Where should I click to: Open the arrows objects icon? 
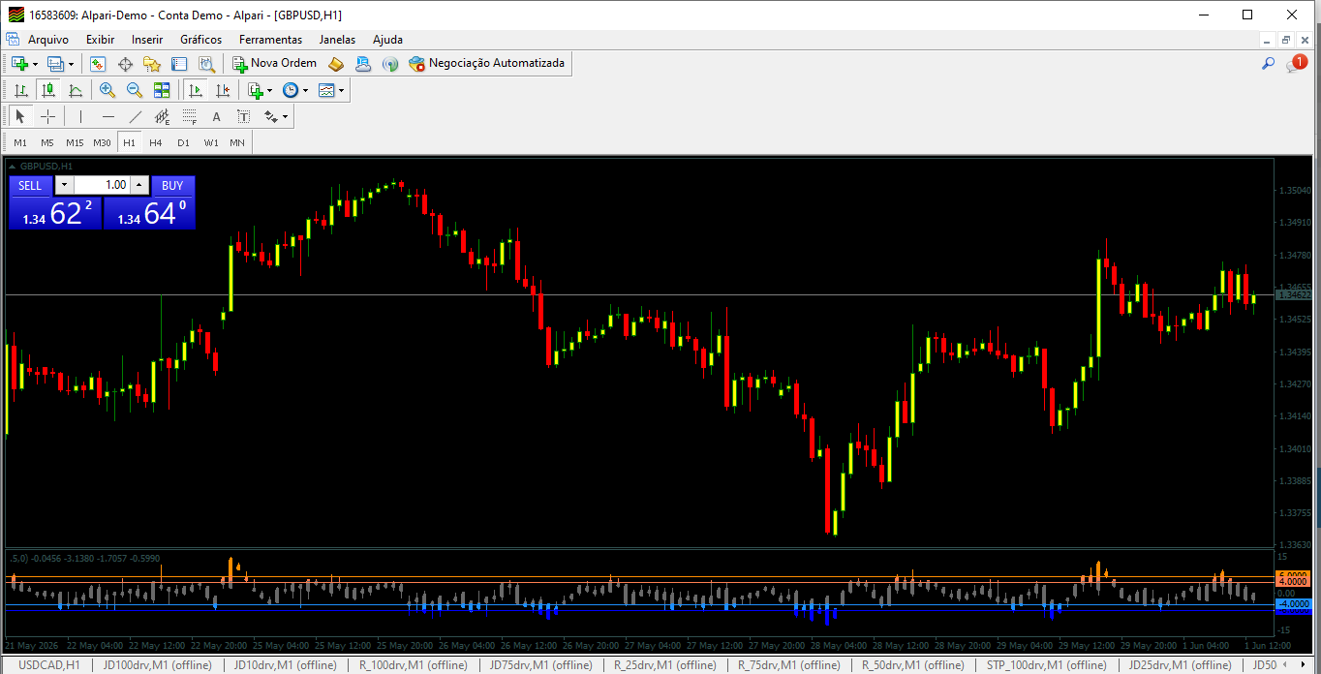click(270, 116)
